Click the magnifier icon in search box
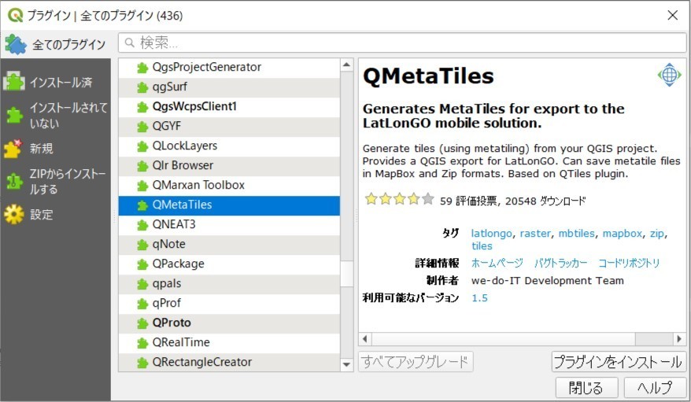This screenshot has height=402, width=691. [130, 42]
